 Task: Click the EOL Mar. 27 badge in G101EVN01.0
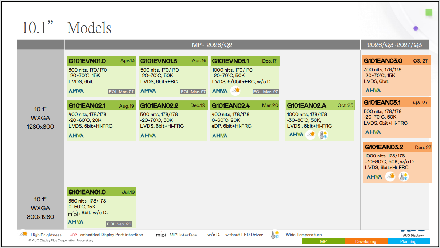click(x=121, y=92)
